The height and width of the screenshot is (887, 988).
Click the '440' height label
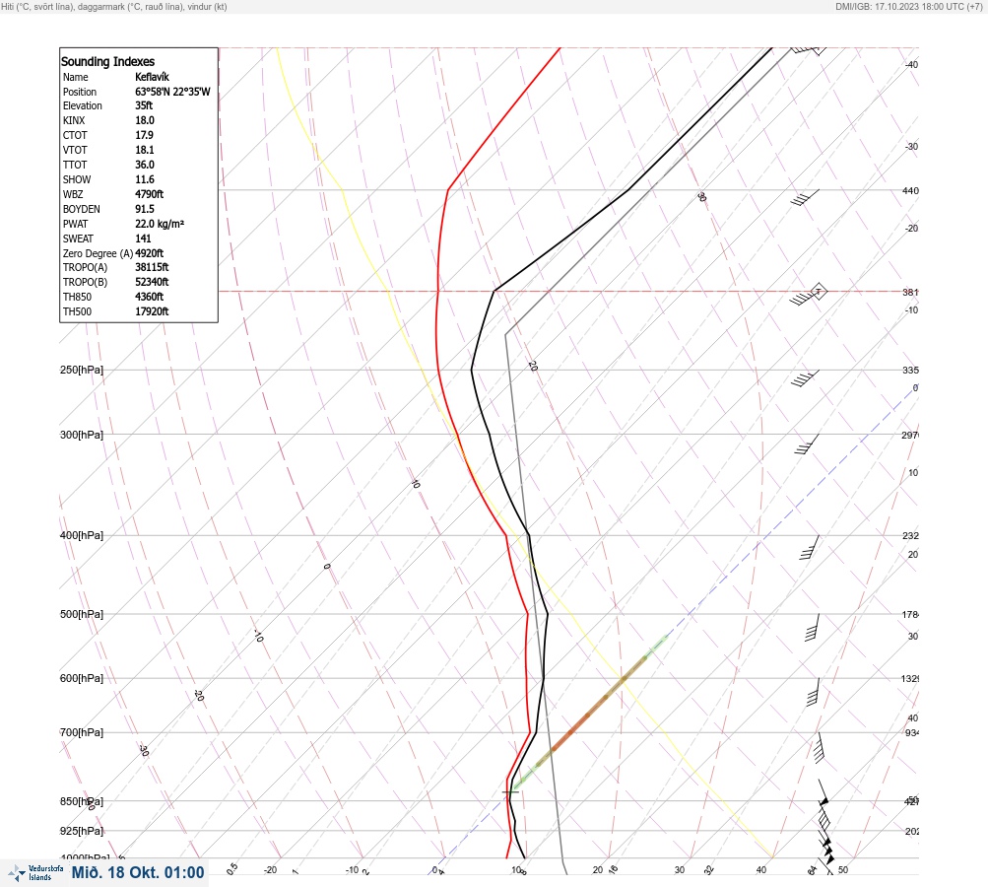coord(910,190)
